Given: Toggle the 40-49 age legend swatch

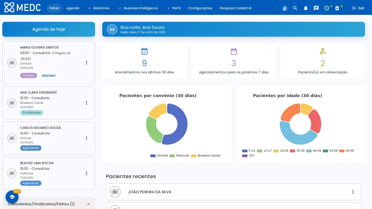Looking at the screenshot, I should pos(309,151).
